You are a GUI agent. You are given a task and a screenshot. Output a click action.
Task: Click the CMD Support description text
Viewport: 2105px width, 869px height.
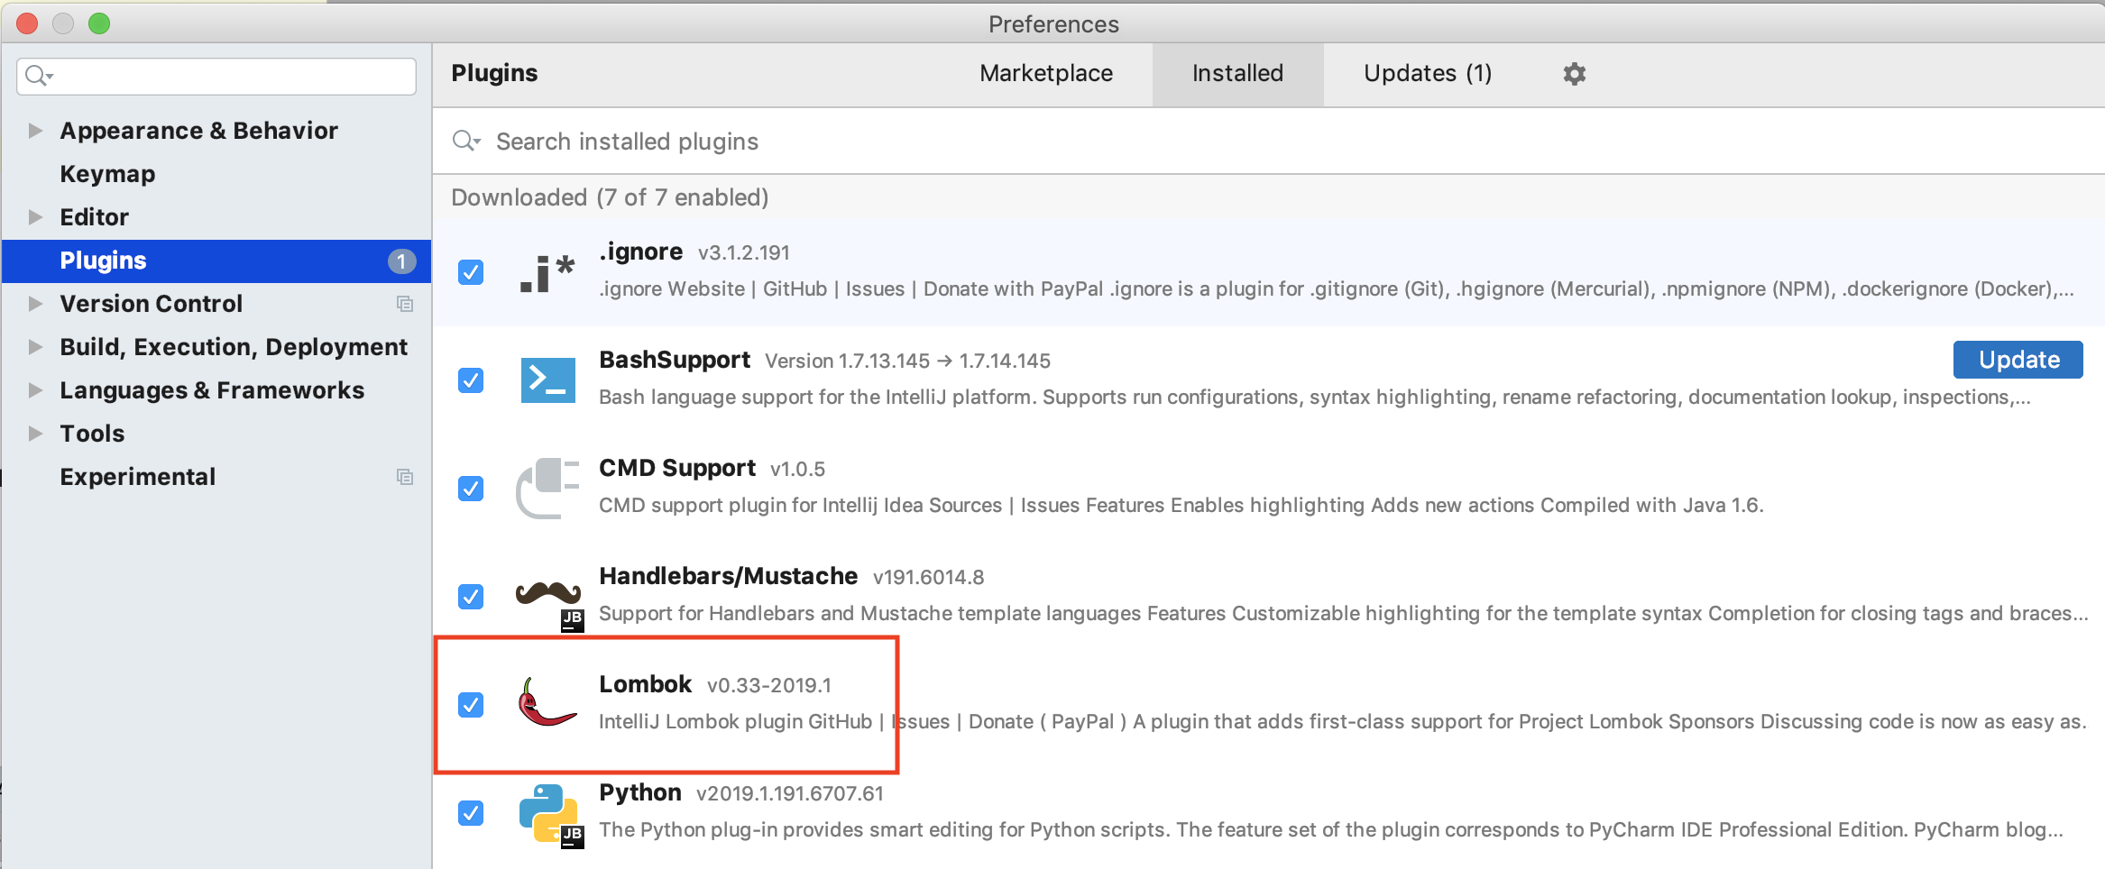click(1181, 505)
